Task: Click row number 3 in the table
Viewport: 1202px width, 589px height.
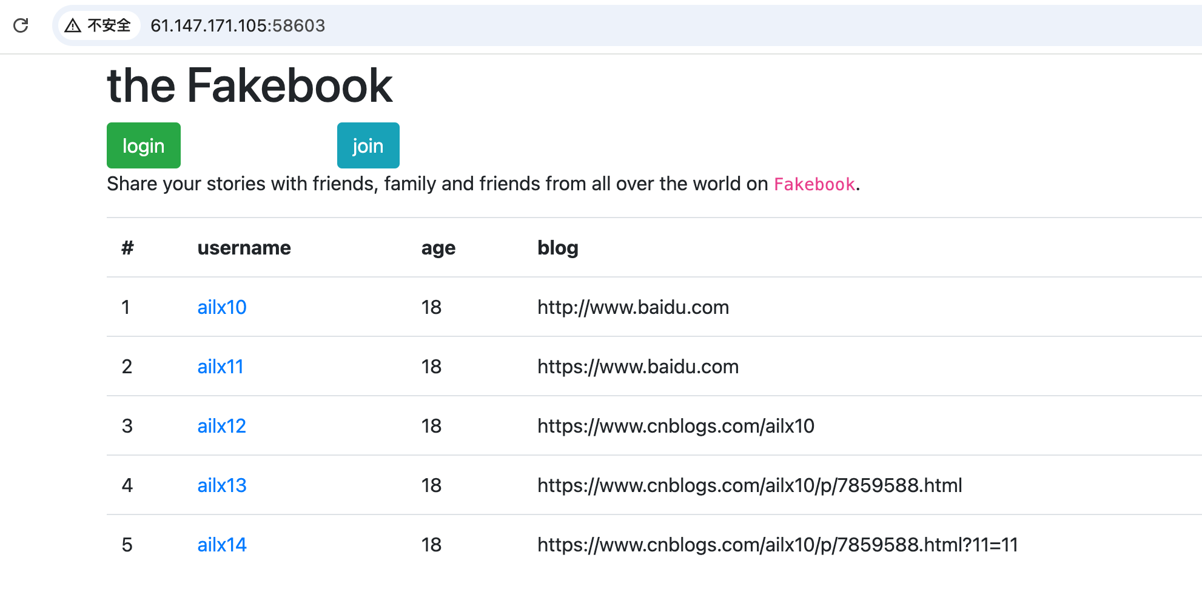Action: (x=127, y=426)
